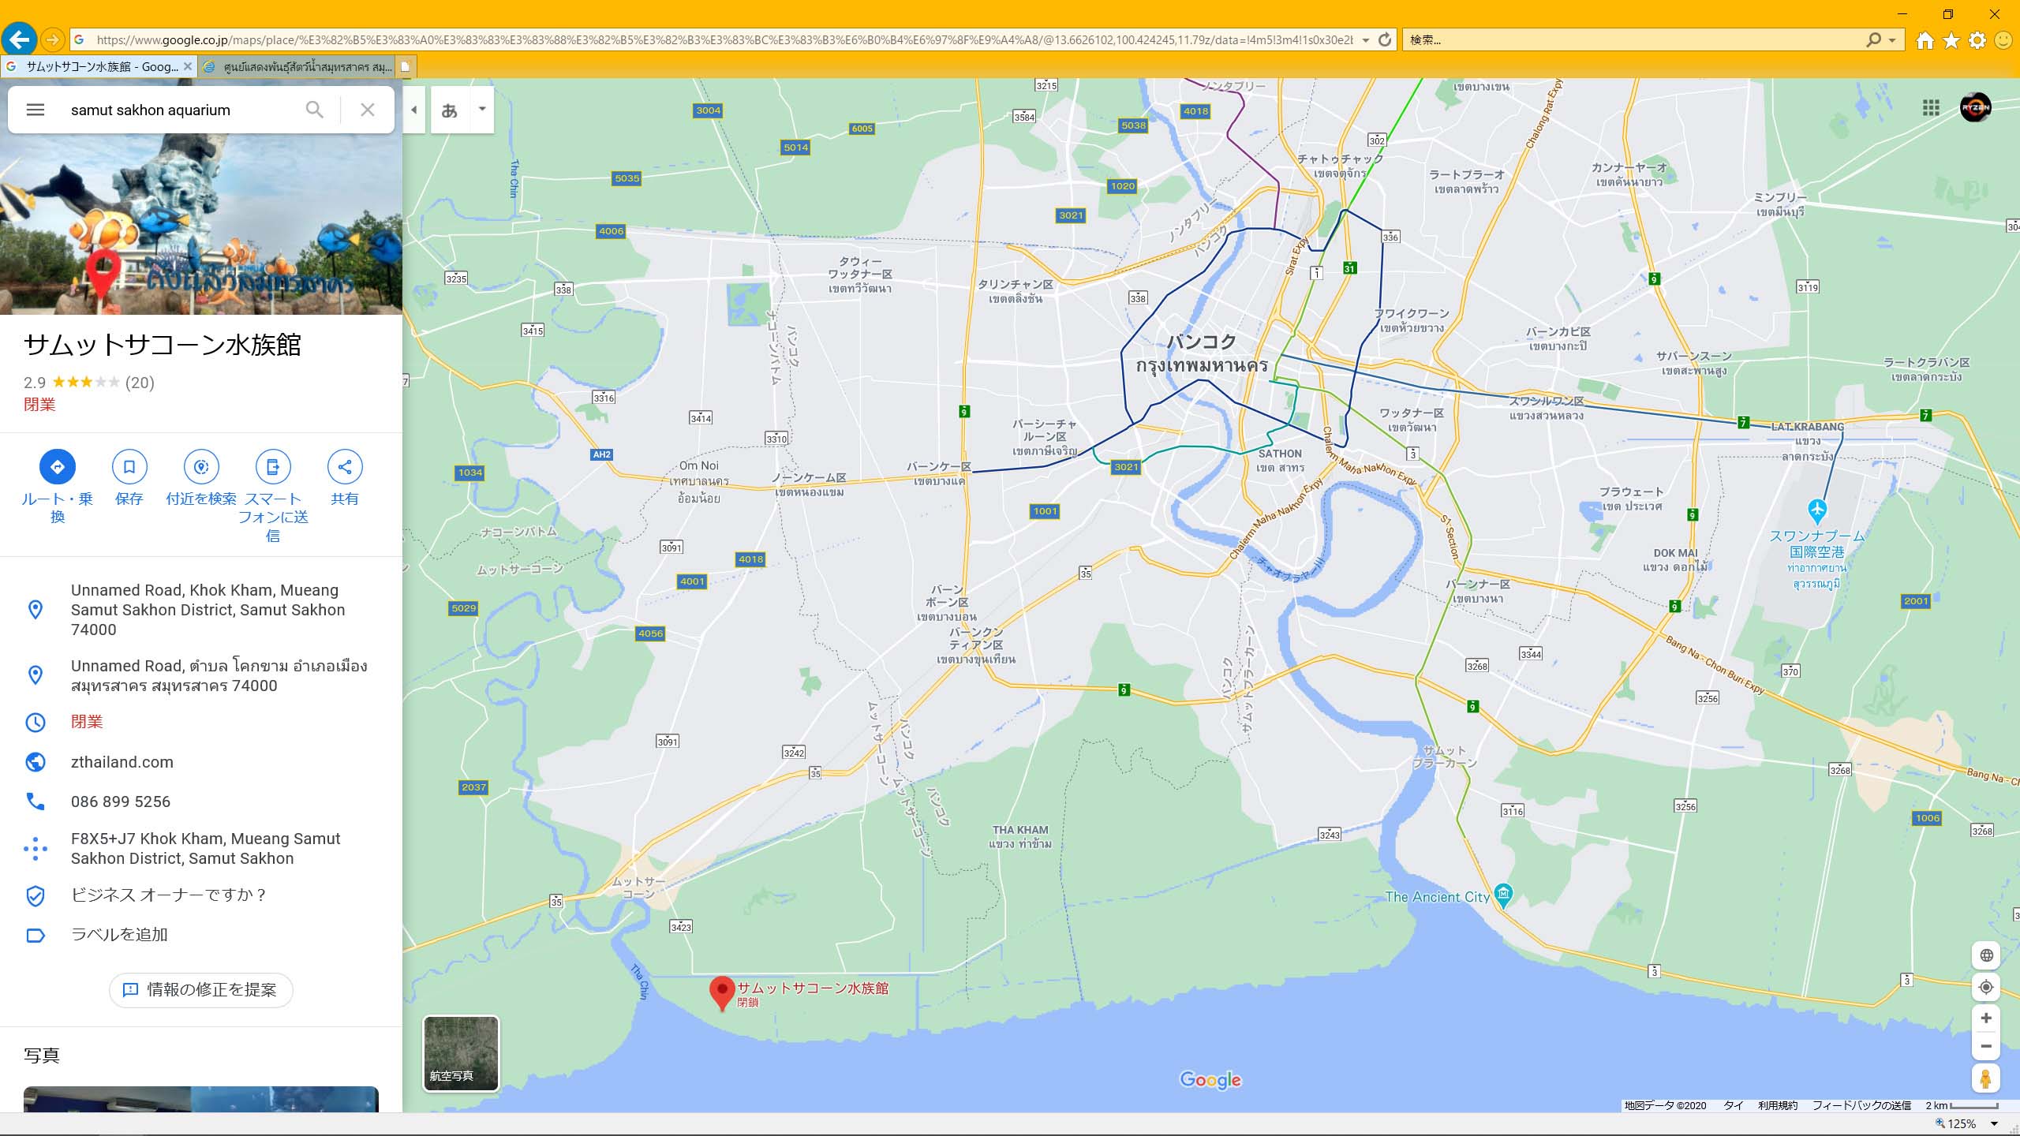Click the plus code F8X5+J7 row
This screenshot has height=1136, width=2020.
pyautogui.click(x=201, y=849)
